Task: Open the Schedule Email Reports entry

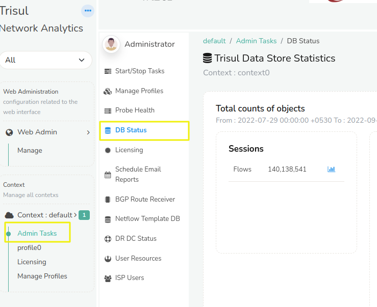Action: pos(138,174)
